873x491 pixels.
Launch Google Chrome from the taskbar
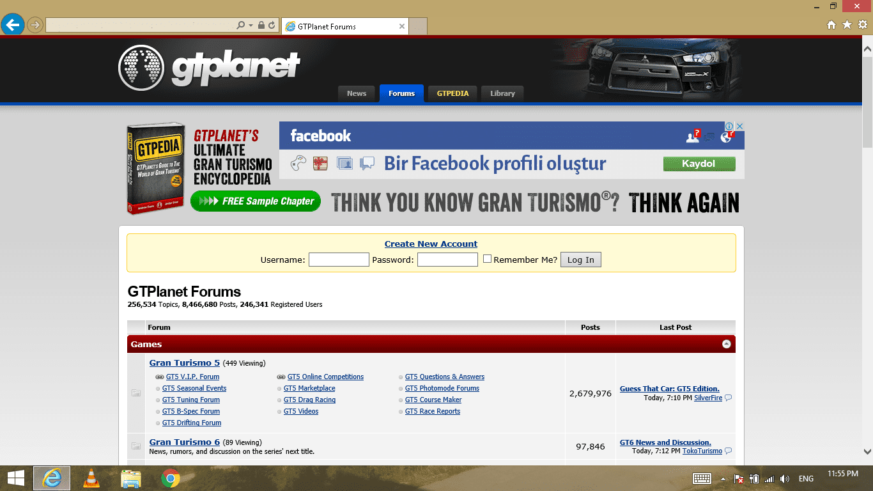[170, 478]
